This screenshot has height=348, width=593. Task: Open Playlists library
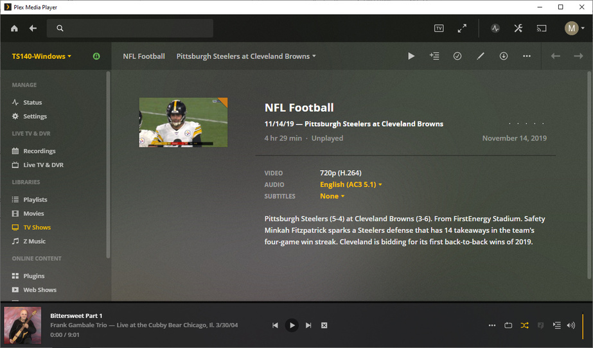[30, 200]
